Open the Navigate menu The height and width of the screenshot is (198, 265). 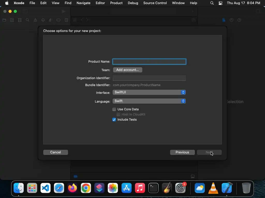84,3
